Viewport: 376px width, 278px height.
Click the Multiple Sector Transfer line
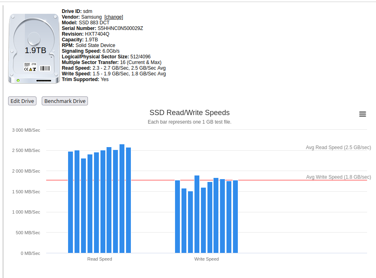111,62
